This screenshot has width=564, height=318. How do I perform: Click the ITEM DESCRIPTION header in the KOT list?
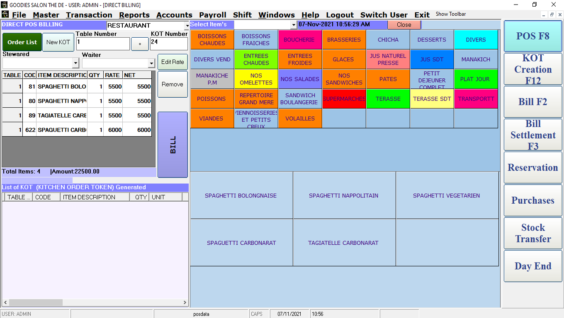click(x=95, y=197)
